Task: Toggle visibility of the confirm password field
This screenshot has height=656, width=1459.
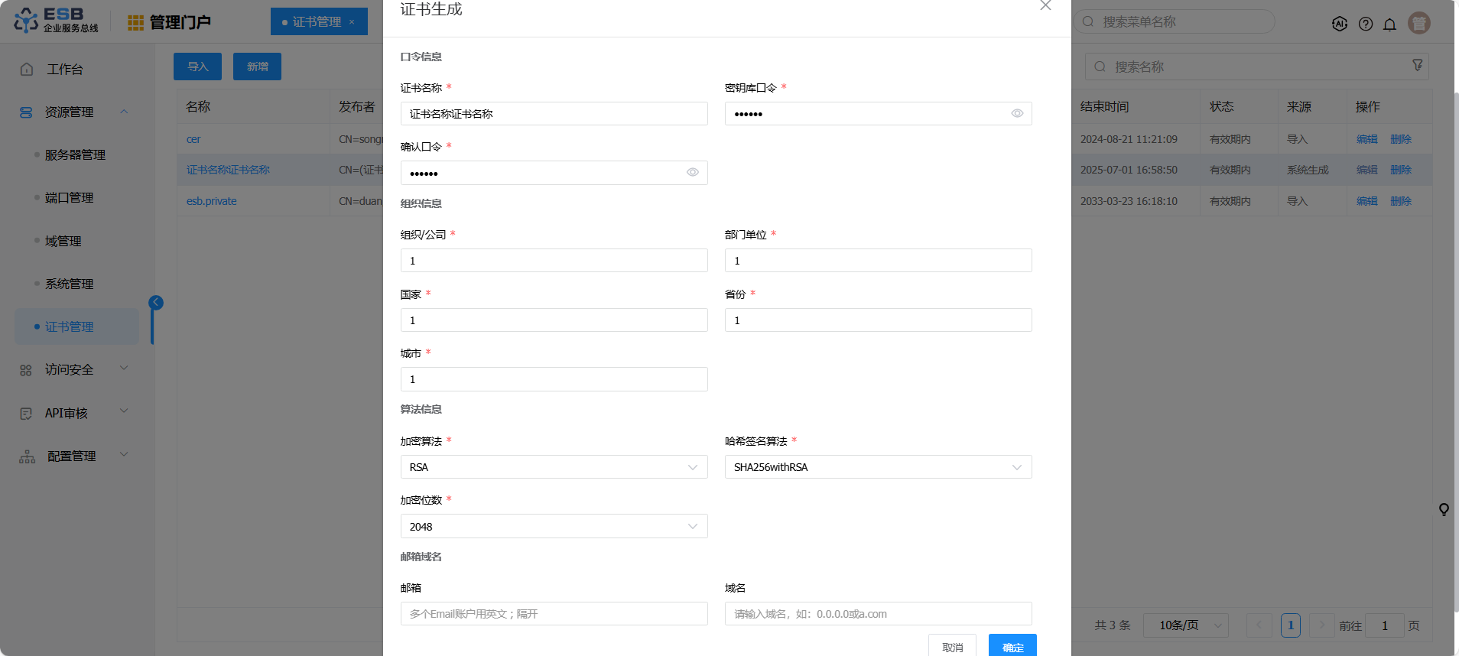Action: point(692,173)
